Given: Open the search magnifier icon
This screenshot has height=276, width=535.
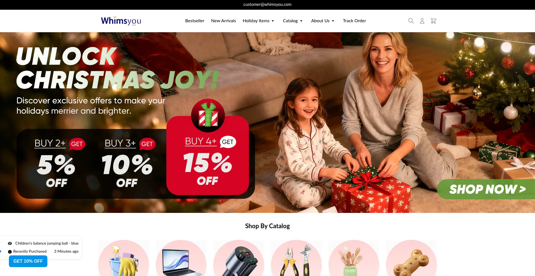Looking at the screenshot, I should (x=411, y=21).
